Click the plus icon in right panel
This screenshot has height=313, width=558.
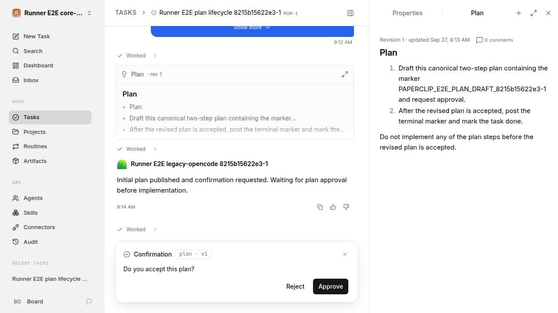point(519,13)
